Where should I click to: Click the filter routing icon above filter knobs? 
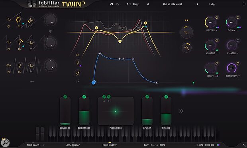coord(187,20)
